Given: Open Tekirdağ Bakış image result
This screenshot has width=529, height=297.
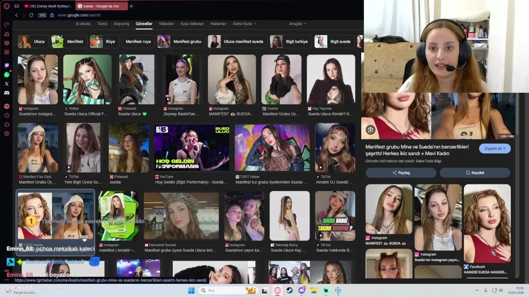Looking at the screenshot, I should pyautogui.click(x=290, y=216).
